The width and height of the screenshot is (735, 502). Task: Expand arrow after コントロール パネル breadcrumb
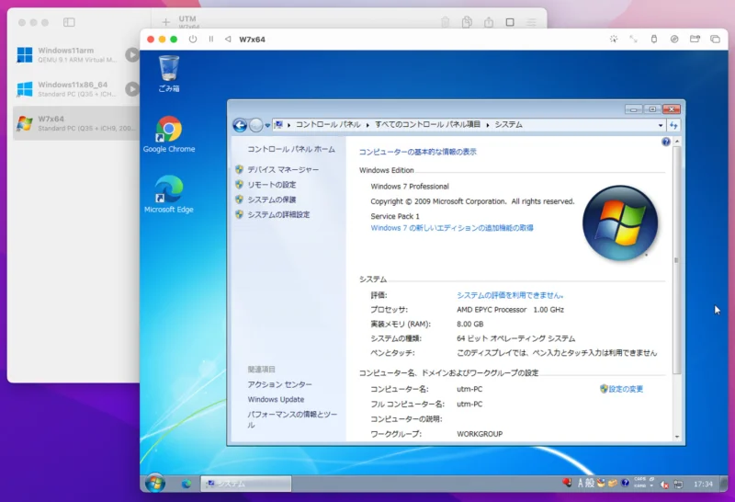click(367, 125)
